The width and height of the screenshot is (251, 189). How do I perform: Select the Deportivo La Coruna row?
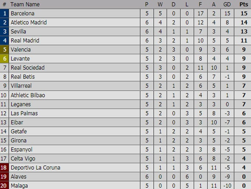click(125, 168)
